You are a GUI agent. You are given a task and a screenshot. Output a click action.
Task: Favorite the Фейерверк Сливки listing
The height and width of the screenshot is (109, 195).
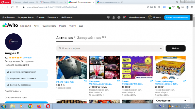click(151, 81)
